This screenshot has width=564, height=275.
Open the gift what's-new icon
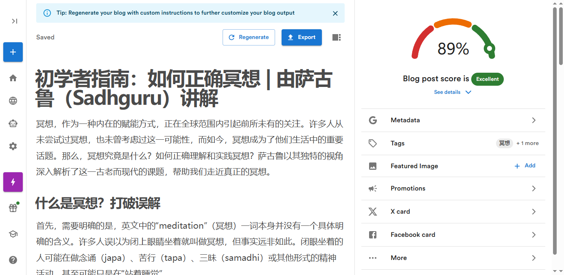click(x=13, y=207)
